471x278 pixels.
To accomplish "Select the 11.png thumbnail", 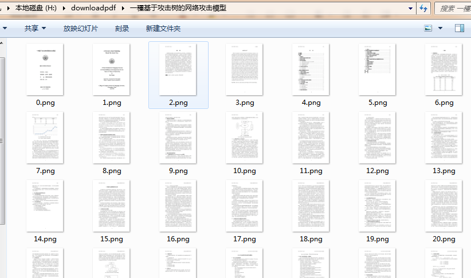I will 311,138.
